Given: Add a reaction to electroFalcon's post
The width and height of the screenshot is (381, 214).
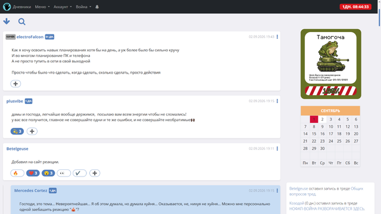Looking at the screenshot, I should point(15,84).
